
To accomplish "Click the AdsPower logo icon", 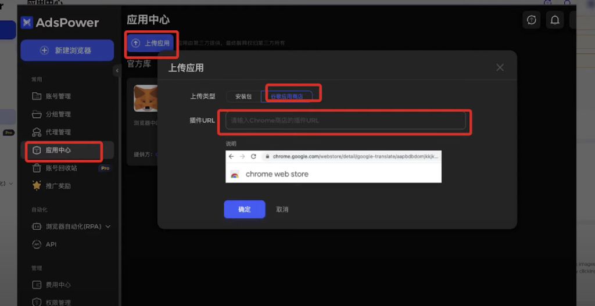I will tap(27, 23).
